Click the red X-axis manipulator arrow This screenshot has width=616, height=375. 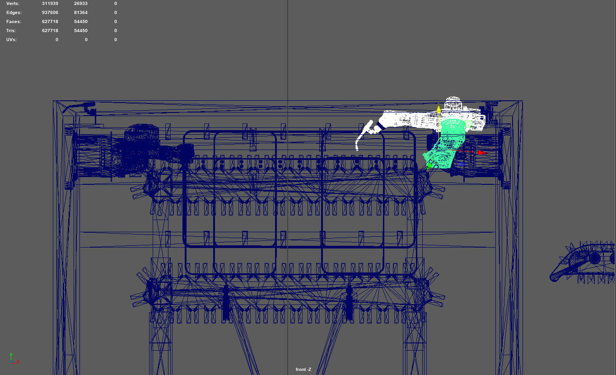tap(481, 153)
